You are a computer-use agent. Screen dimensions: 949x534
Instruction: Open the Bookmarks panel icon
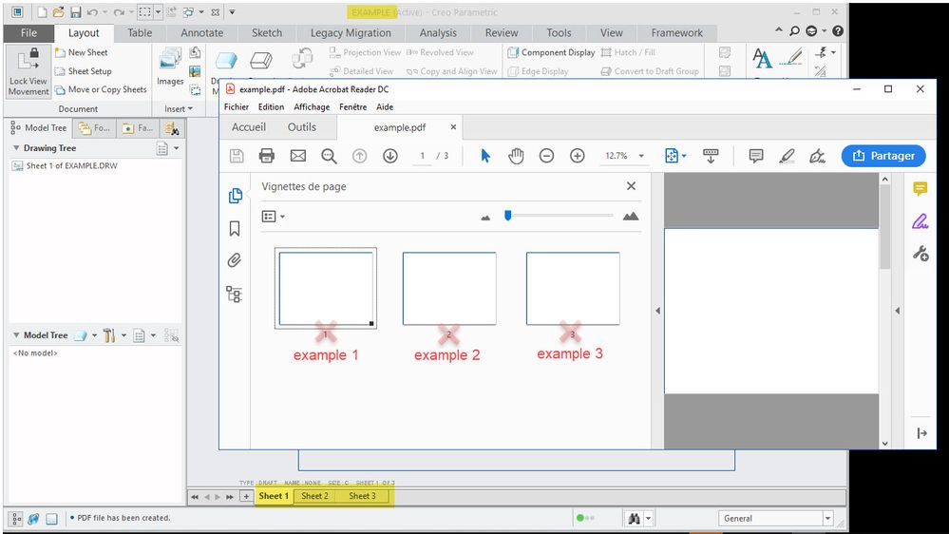(x=235, y=229)
